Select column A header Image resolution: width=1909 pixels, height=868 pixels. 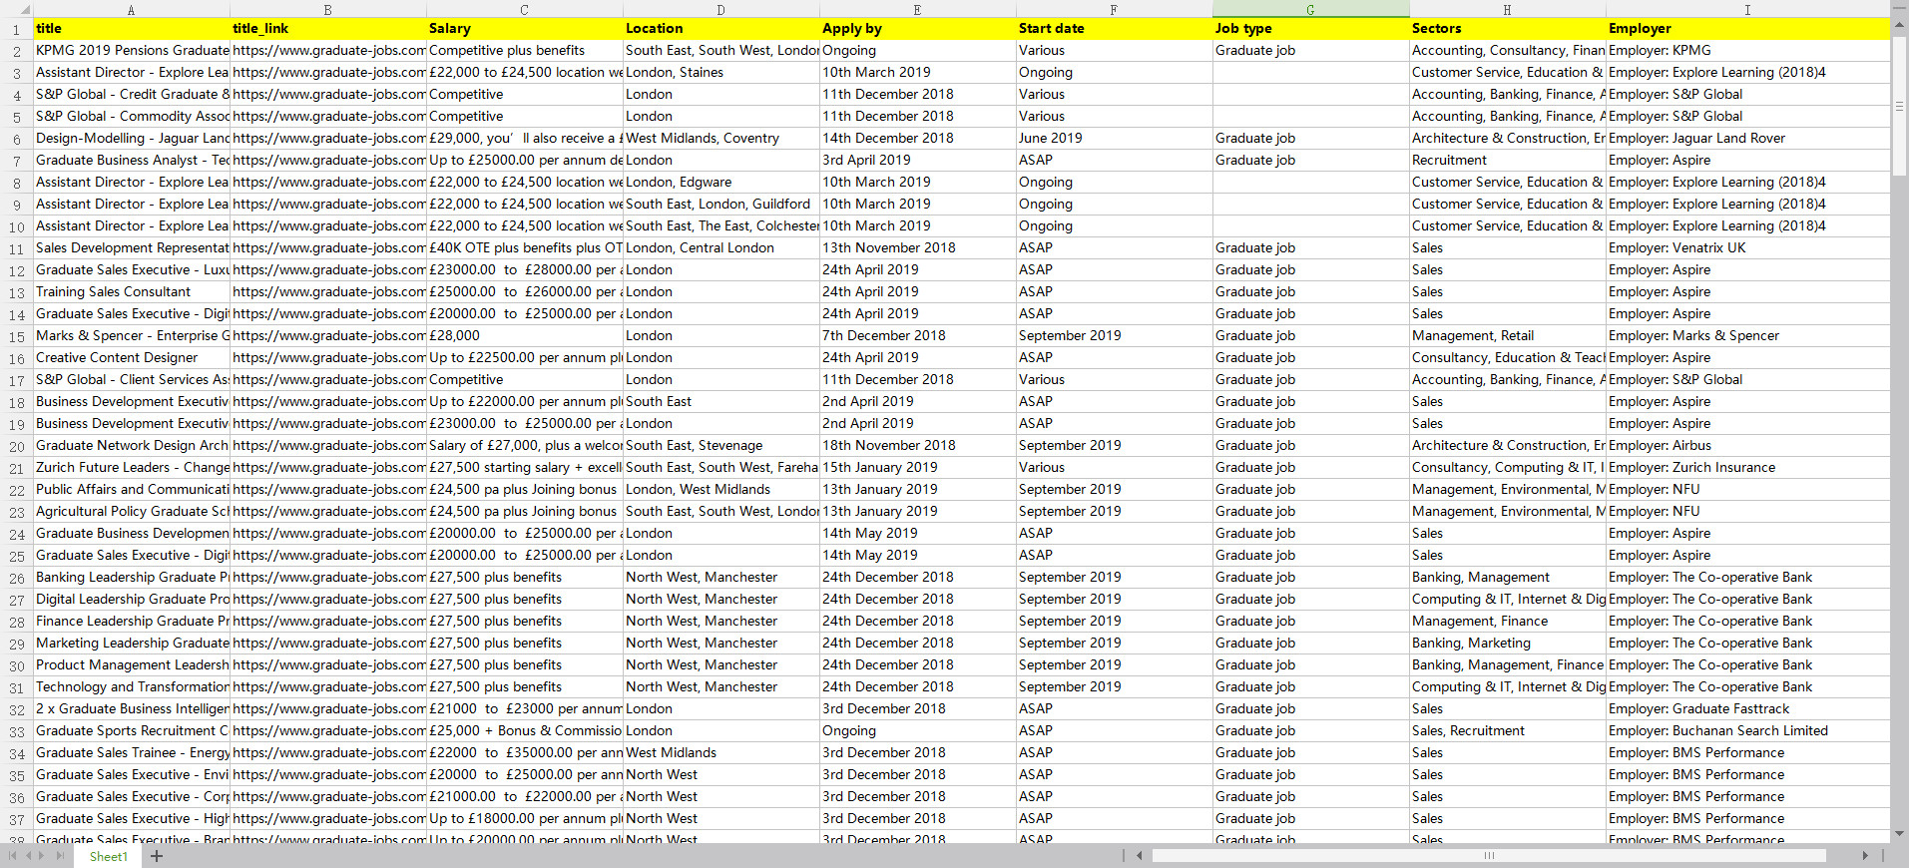click(x=131, y=9)
